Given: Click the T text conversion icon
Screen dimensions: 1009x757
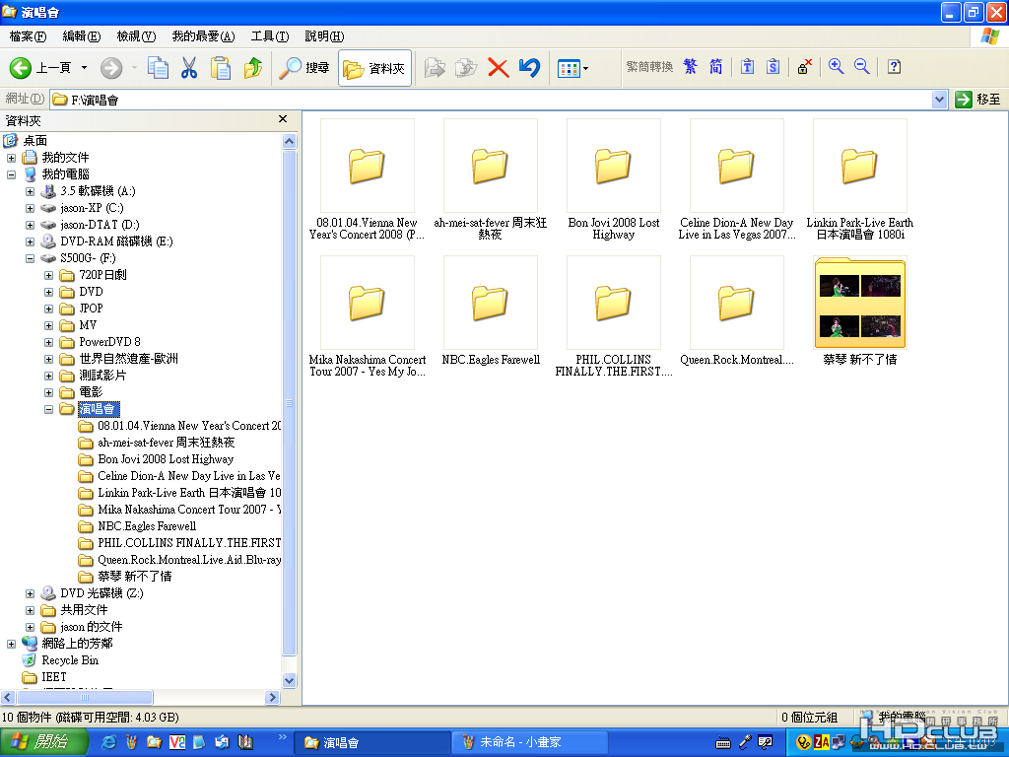Looking at the screenshot, I should 747,66.
